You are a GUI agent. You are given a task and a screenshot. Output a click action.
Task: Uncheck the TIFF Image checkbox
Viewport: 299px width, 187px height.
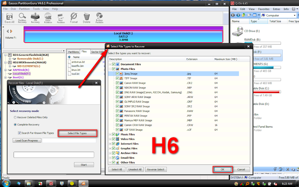point(117,78)
